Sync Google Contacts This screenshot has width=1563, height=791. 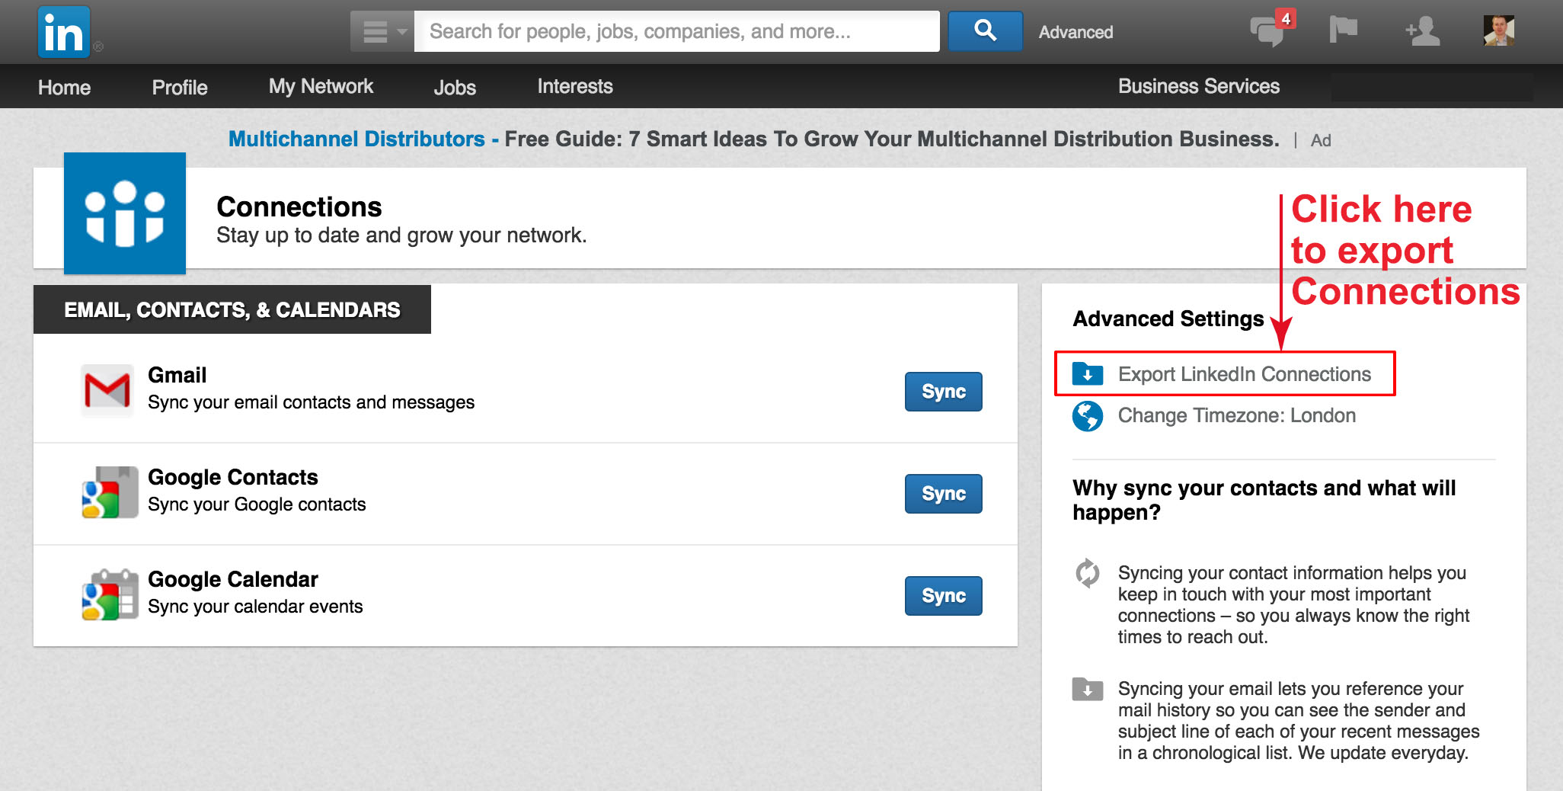(x=943, y=494)
